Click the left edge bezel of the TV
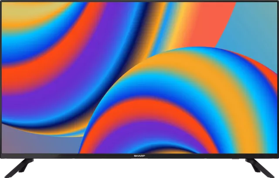The width and height of the screenshot is (279, 178). pyautogui.click(x=1, y=78)
